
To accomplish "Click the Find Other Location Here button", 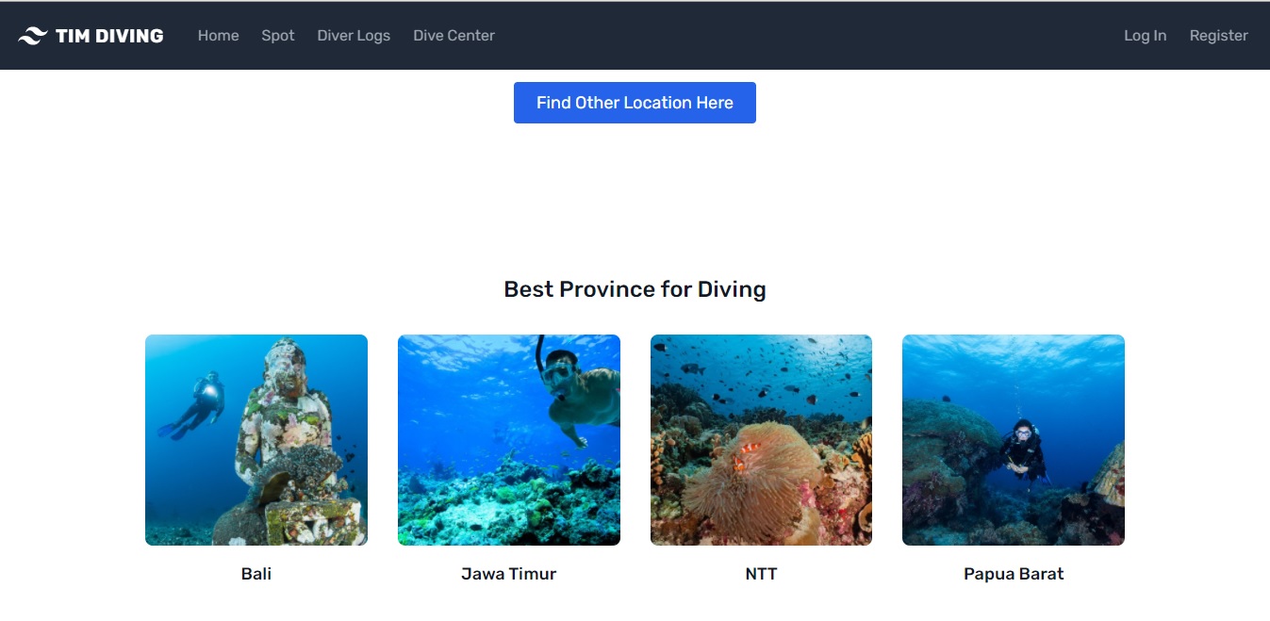I will tap(635, 103).
